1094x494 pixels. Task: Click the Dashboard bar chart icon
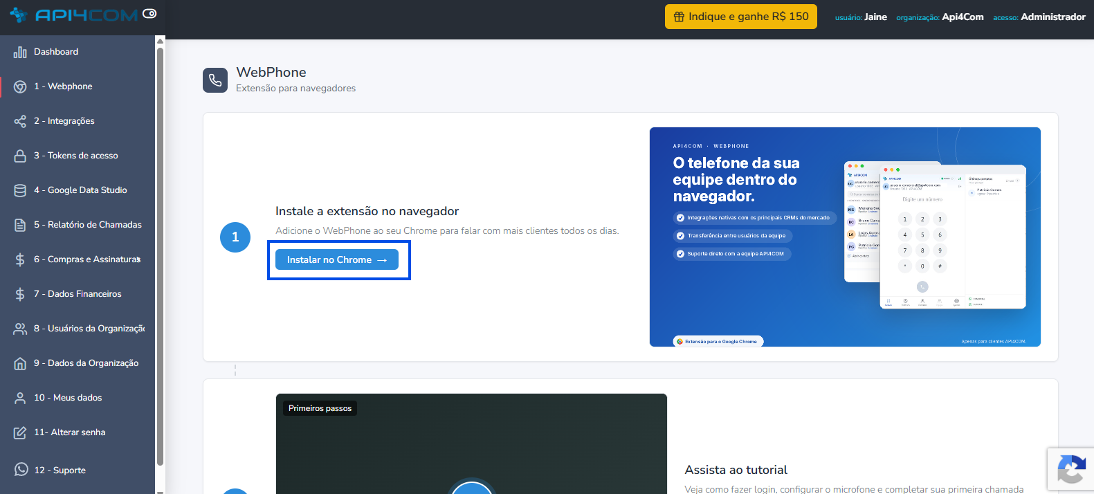coord(20,52)
